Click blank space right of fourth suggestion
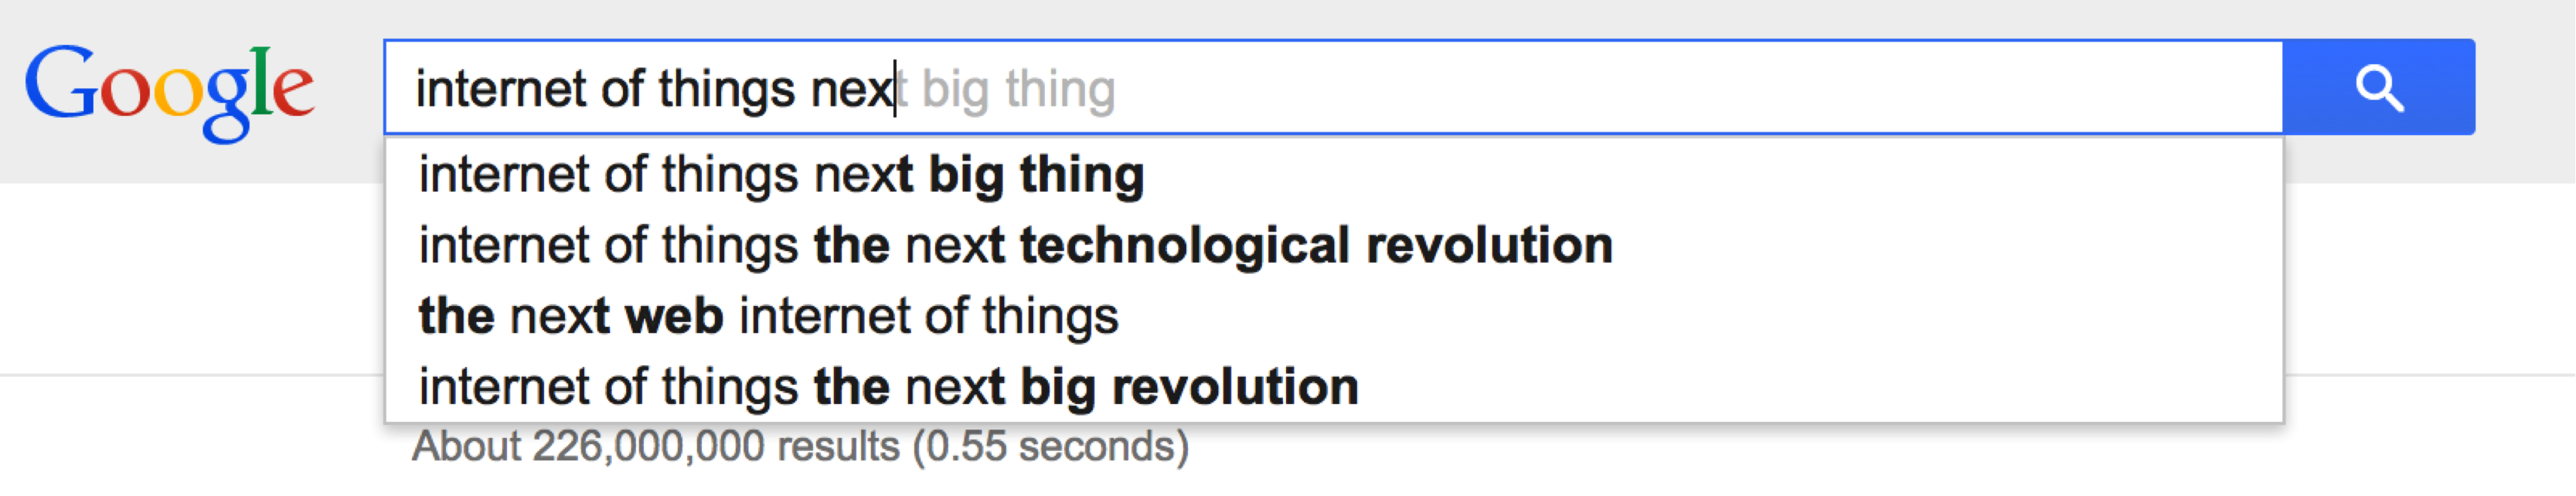The image size is (2576, 496). (1820, 387)
